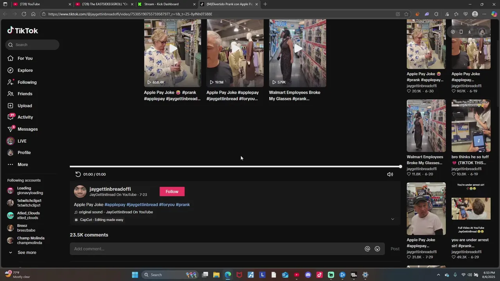Image resolution: width=500 pixels, height=281 pixels.
Task: Open the #foryou hashtag
Action: pyautogui.click(x=167, y=205)
